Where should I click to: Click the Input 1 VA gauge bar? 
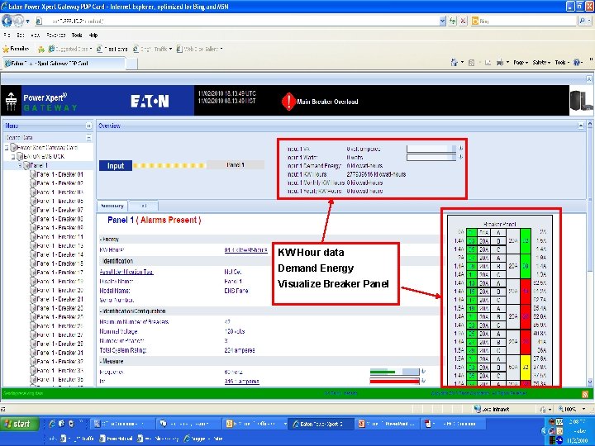click(431, 149)
